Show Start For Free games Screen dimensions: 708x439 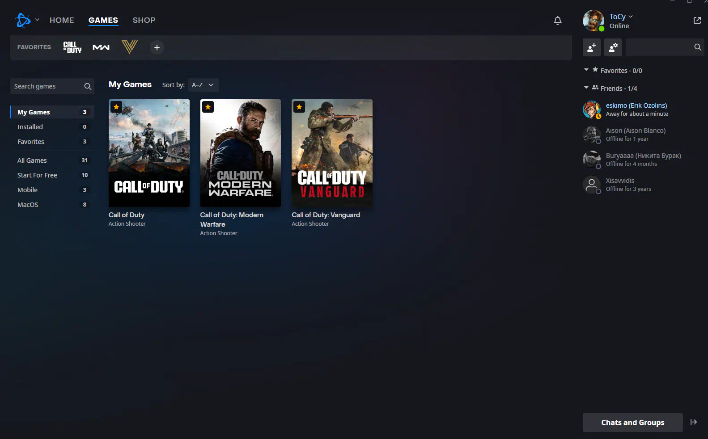52,175
